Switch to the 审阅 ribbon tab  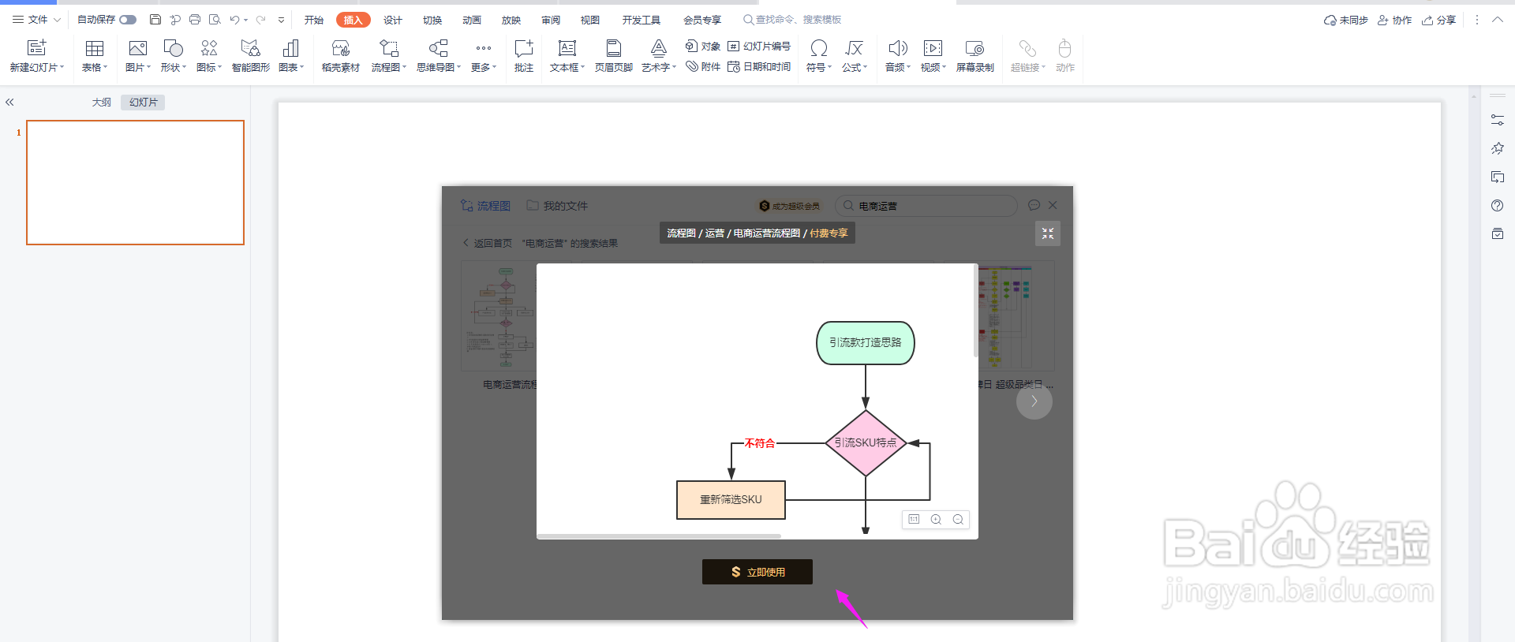[x=551, y=20]
